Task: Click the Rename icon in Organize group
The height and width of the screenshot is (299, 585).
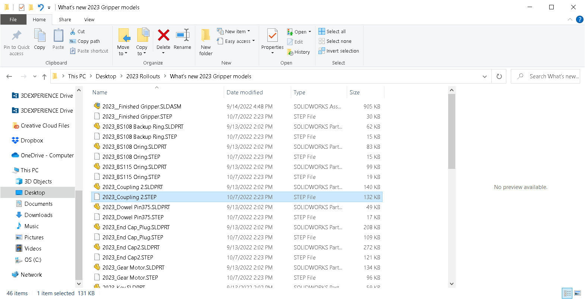Action: [x=183, y=35]
